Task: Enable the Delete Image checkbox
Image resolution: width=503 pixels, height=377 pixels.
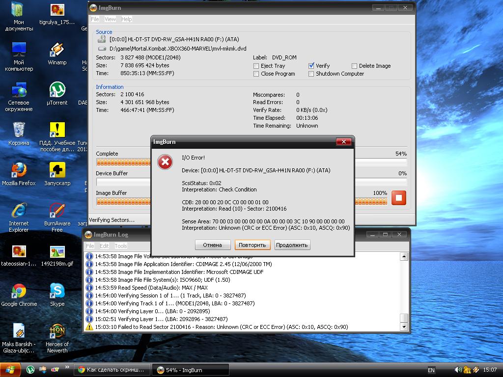Action: (x=354, y=66)
